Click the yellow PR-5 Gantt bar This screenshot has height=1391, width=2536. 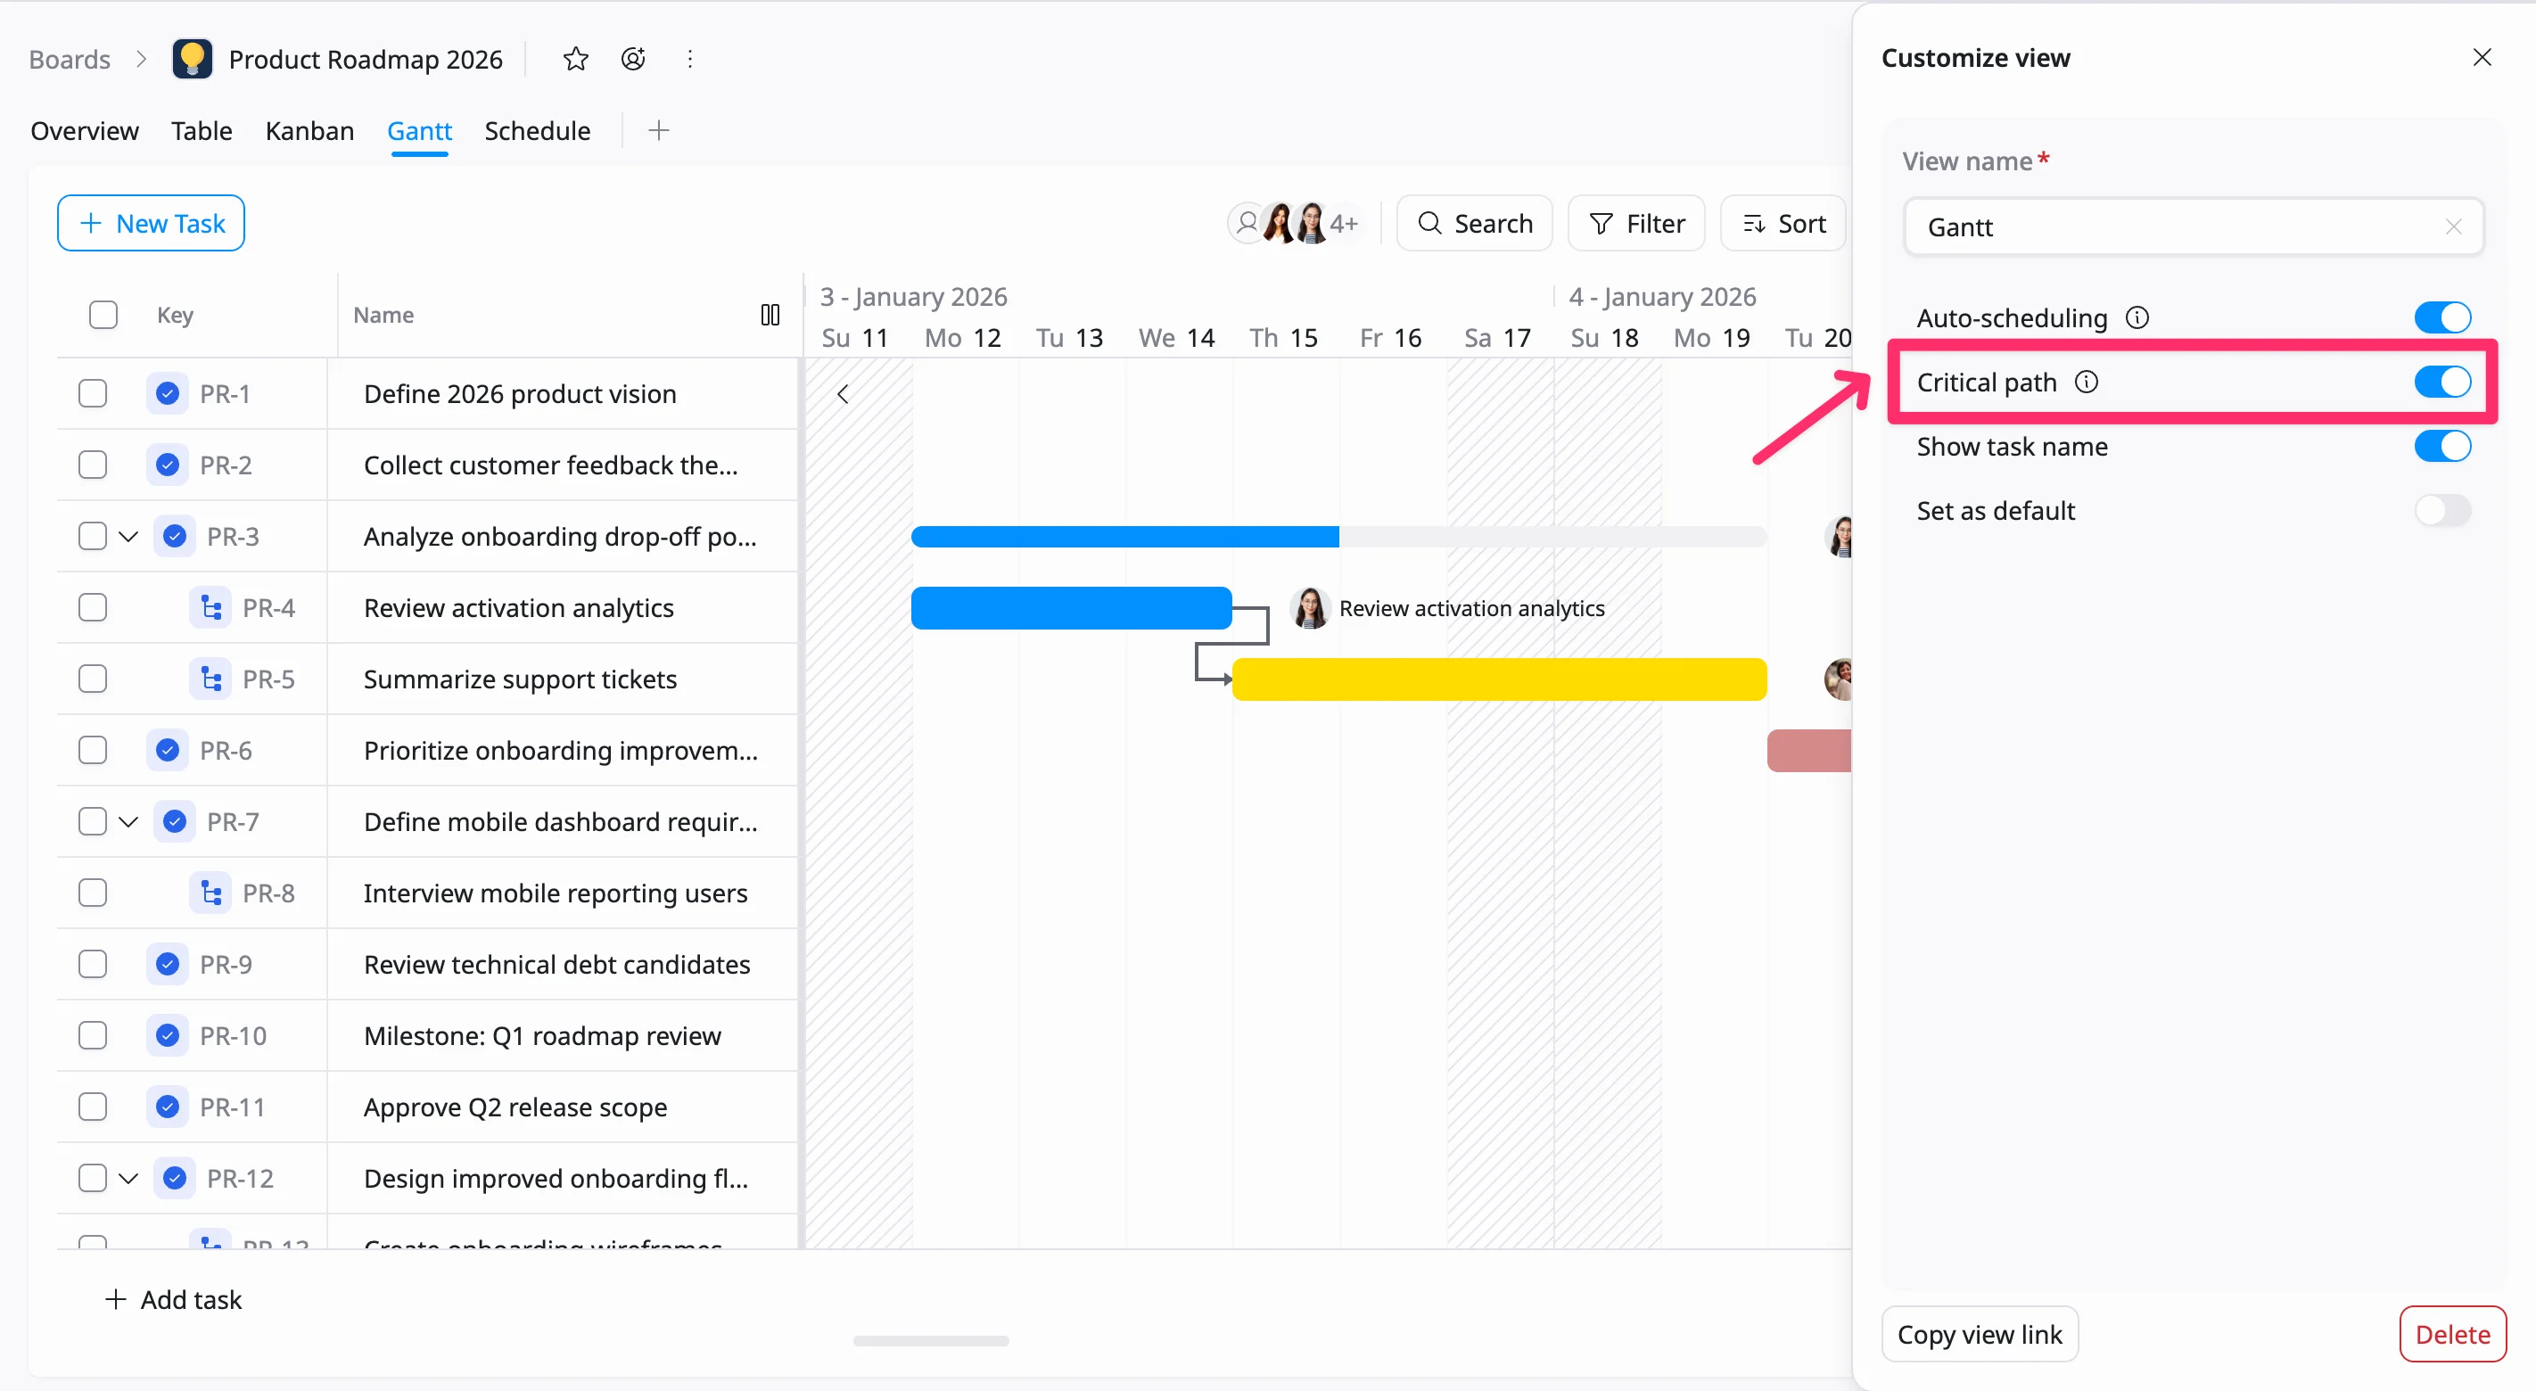(x=1499, y=679)
